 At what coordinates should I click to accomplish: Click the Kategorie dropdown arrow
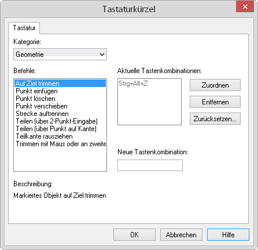point(102,55)
